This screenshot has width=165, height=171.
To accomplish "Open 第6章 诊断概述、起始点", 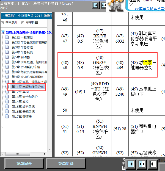I will tap(29, 62).
